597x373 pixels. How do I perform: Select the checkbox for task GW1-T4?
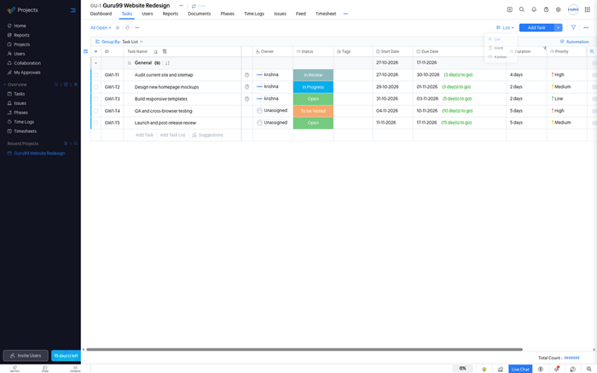coord(96,111)
